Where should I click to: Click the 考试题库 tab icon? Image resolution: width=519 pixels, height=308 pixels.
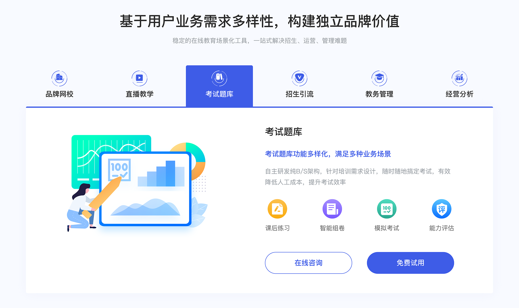(219, 77)
